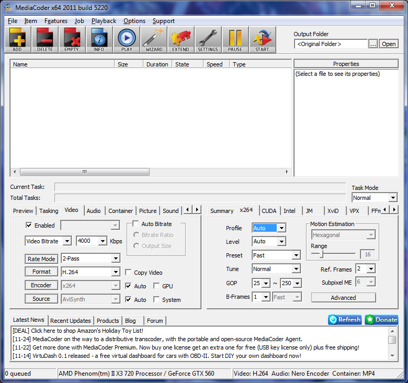Enable the GPU checkbox
Viewport: 408px width, 383px height.
tap(156, 286)
